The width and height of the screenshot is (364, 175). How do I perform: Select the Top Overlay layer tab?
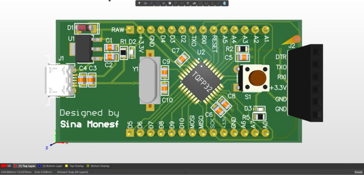74,166
